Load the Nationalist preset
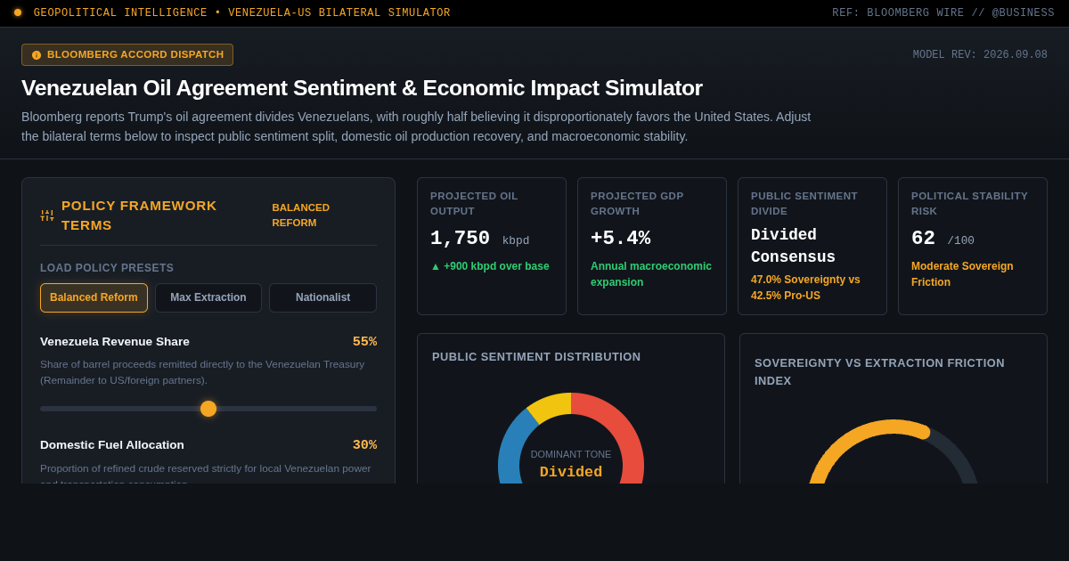Viewport: 1069px width, 561px height. 322,297
